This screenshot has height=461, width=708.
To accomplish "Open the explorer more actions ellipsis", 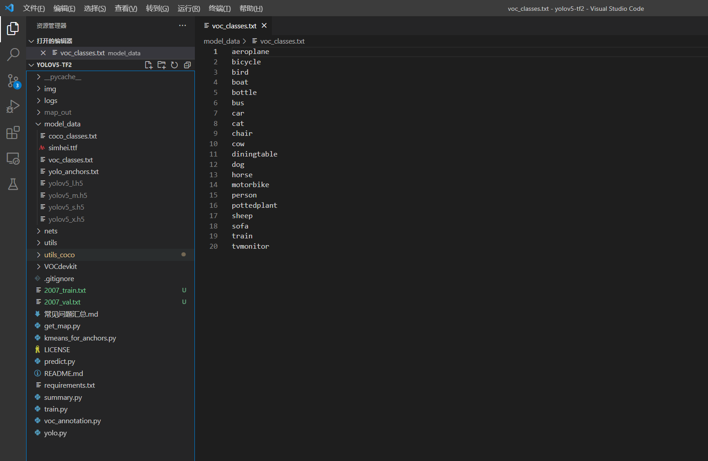I will click(x=182, y=26).
